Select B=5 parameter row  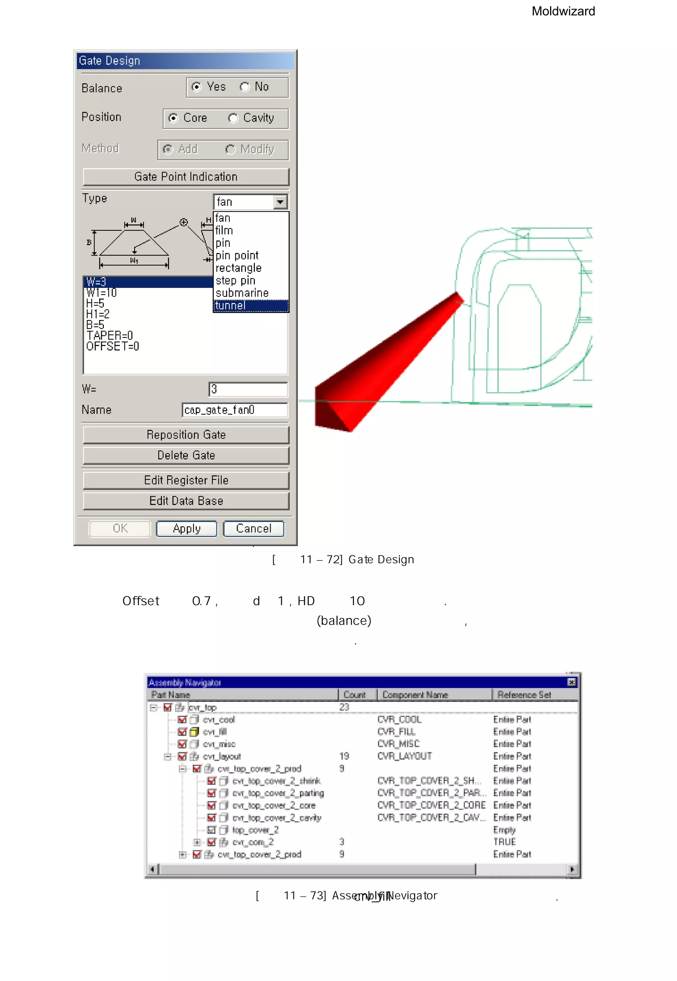point(95,325)
